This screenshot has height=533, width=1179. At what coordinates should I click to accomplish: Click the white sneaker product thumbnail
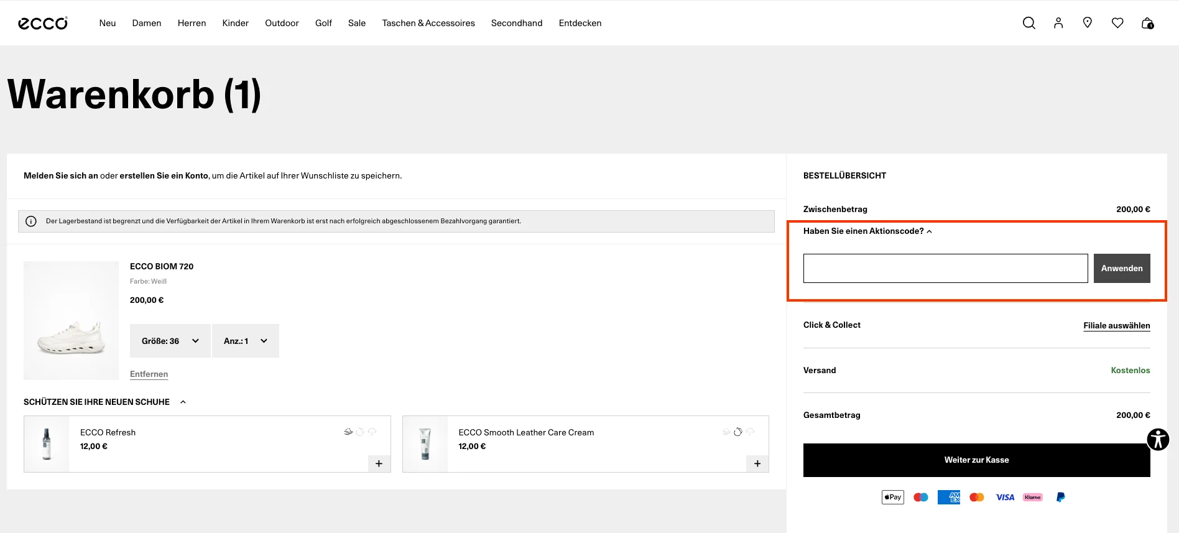click(71, 320)
